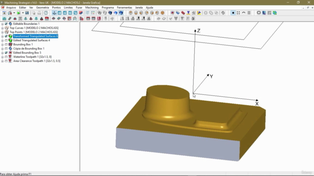The width and height of the screenshot is (314, 176).
Task: Open the Arquivo menu
Action: 11,8
